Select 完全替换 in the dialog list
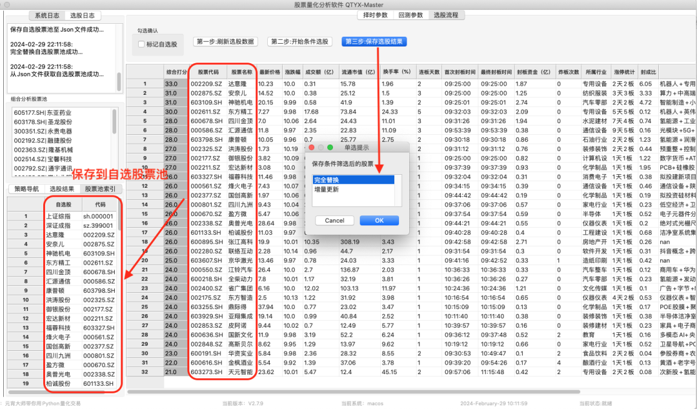Screen dimensions: 697x409 [x=354, y=180]
